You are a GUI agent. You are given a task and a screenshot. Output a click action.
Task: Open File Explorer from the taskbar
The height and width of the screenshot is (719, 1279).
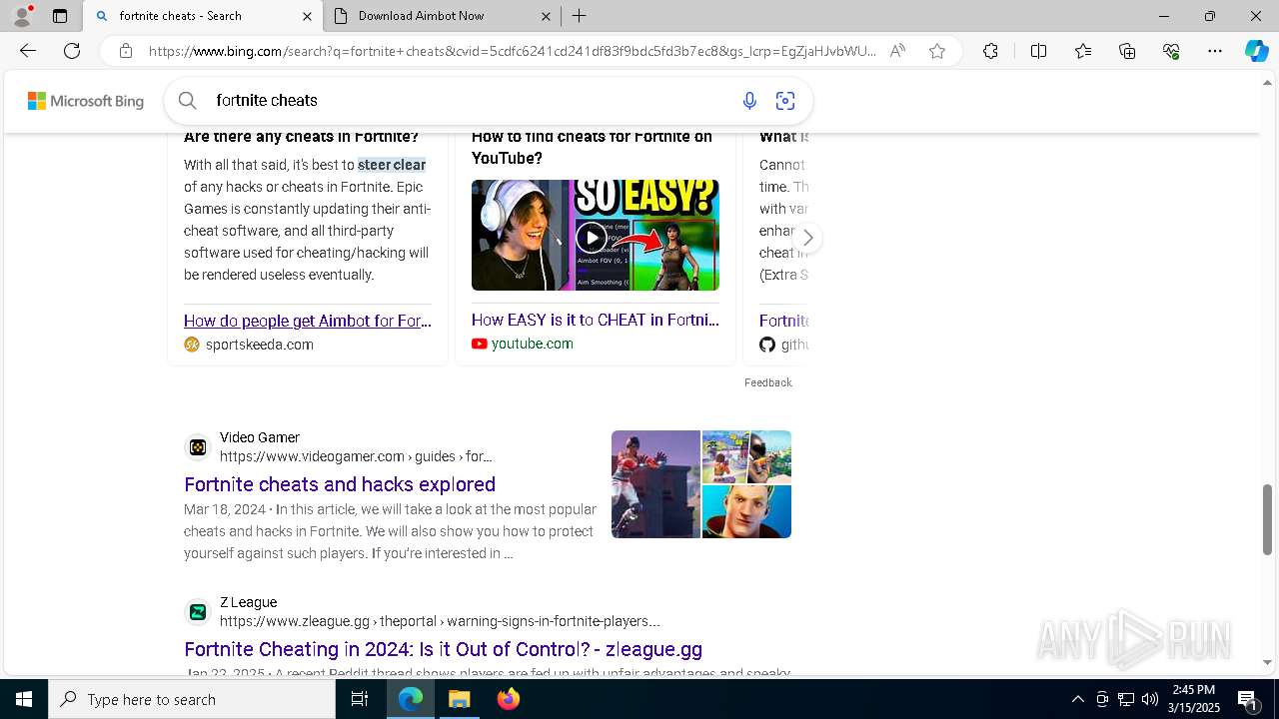[460, 699]
